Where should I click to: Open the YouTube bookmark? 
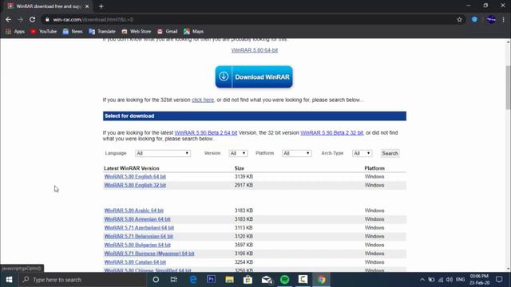click(43, 31)
